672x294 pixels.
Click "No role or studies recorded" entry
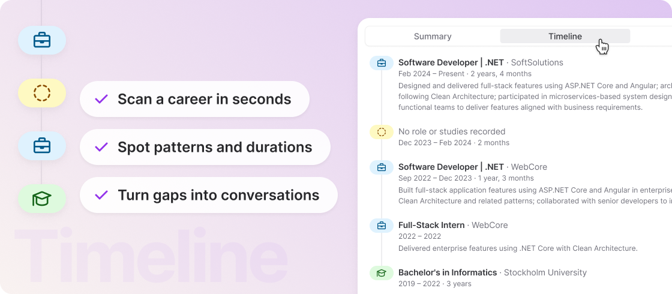tap(452, 131)
